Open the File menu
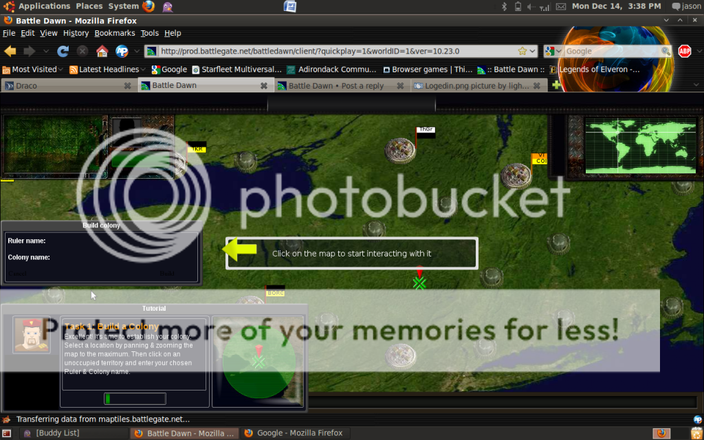 click(x=9, y=33)
